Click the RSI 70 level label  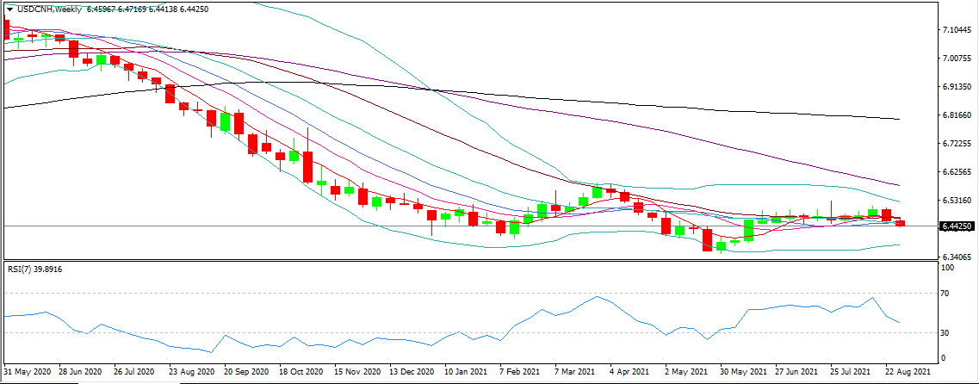(946, 293)
